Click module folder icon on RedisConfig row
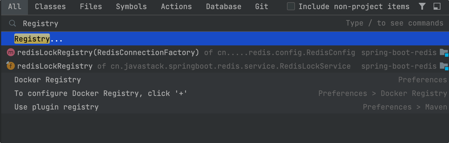 tap(444, 52)
